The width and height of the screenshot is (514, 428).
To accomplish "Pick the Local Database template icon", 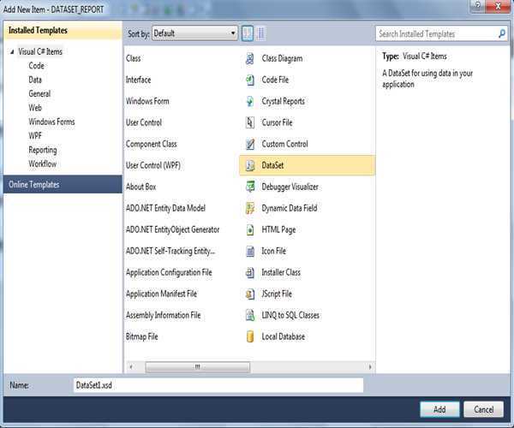I will (250, 336).
